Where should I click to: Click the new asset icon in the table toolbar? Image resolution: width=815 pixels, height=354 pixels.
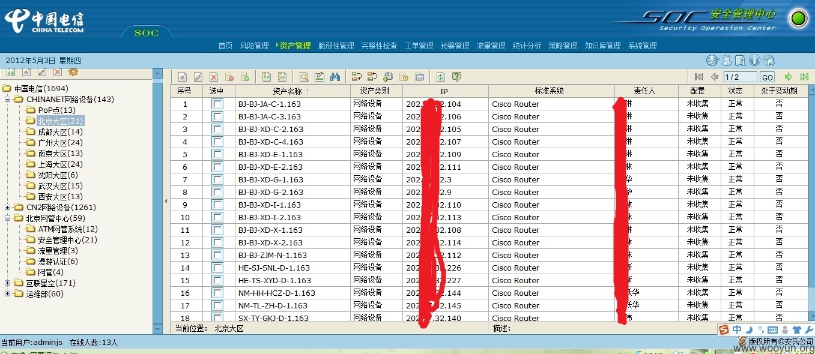pos(182,77)
